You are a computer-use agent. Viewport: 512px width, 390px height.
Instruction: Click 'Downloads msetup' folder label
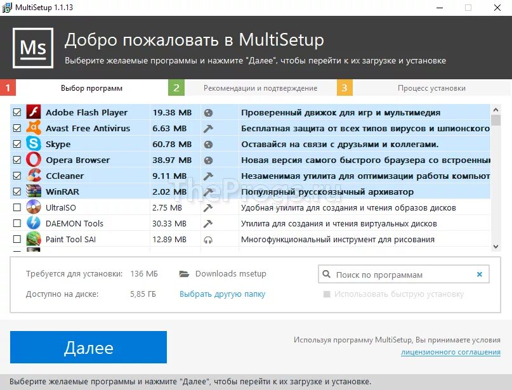point(231,273)
